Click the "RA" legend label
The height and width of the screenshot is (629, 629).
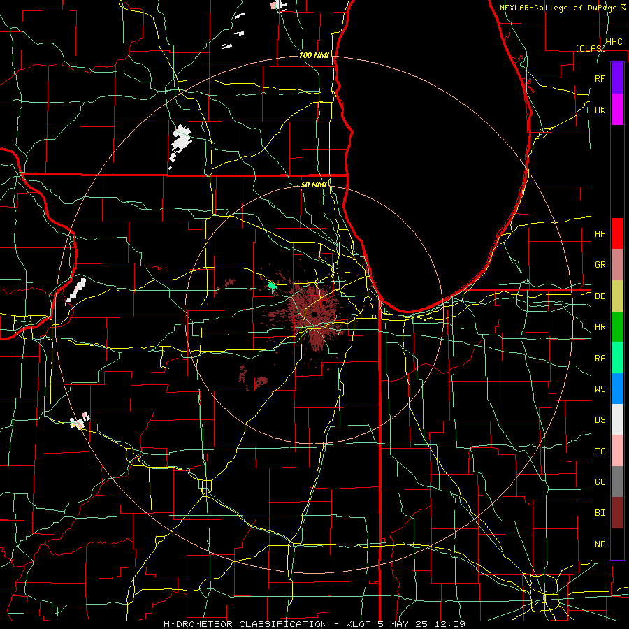tap(600, 359)
